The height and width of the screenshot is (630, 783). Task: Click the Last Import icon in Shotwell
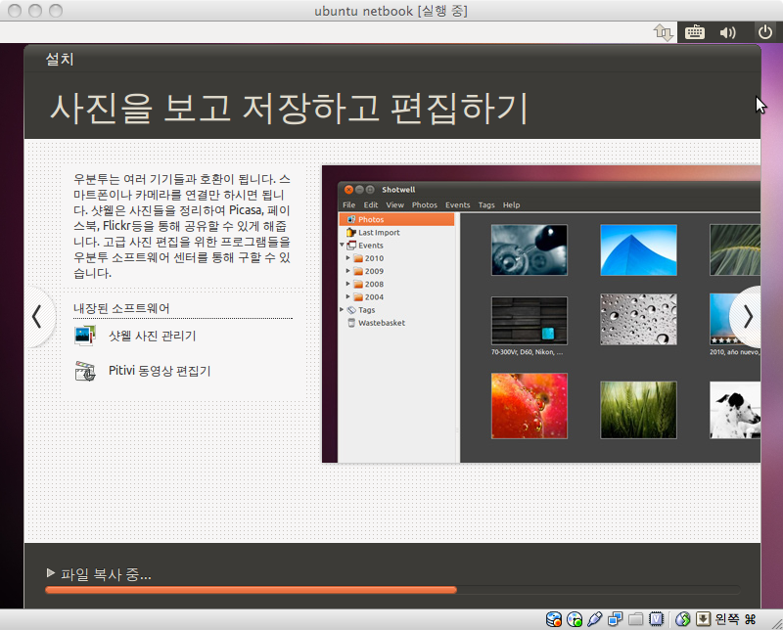(351, 232)
